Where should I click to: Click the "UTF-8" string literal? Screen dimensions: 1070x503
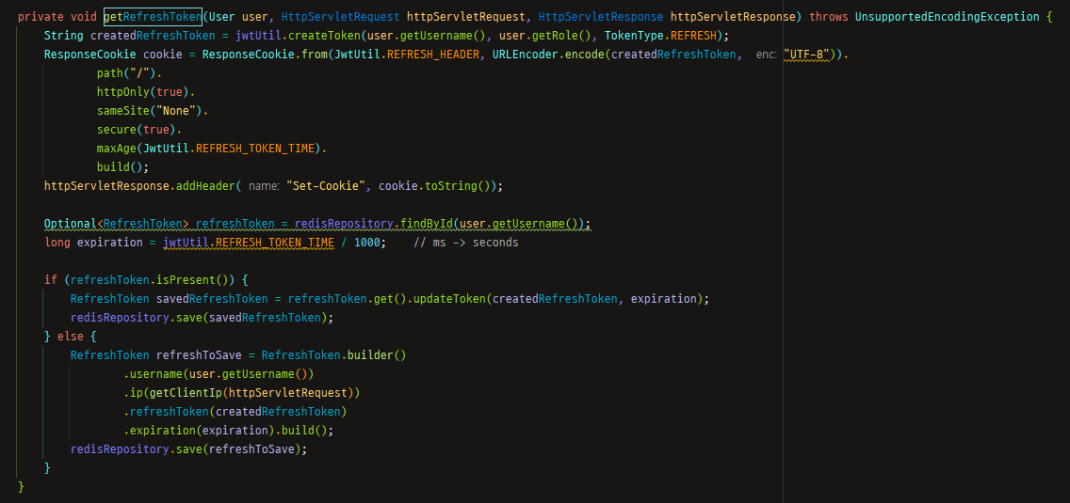(x=807, y=54)
